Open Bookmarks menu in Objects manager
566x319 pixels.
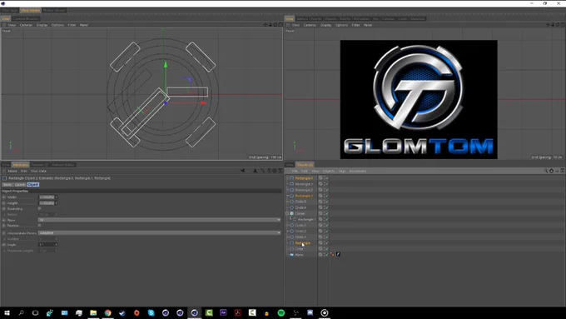pos(358,171)
